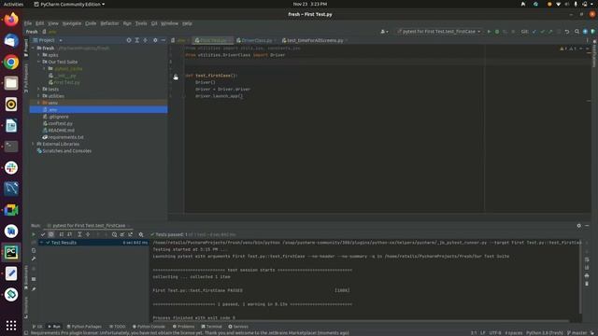Image resolution: width=598 pixels, height=336 pixels.
Task: Click Sort Alphabetically icon in Run toolbar
Action: click(62, 234)
